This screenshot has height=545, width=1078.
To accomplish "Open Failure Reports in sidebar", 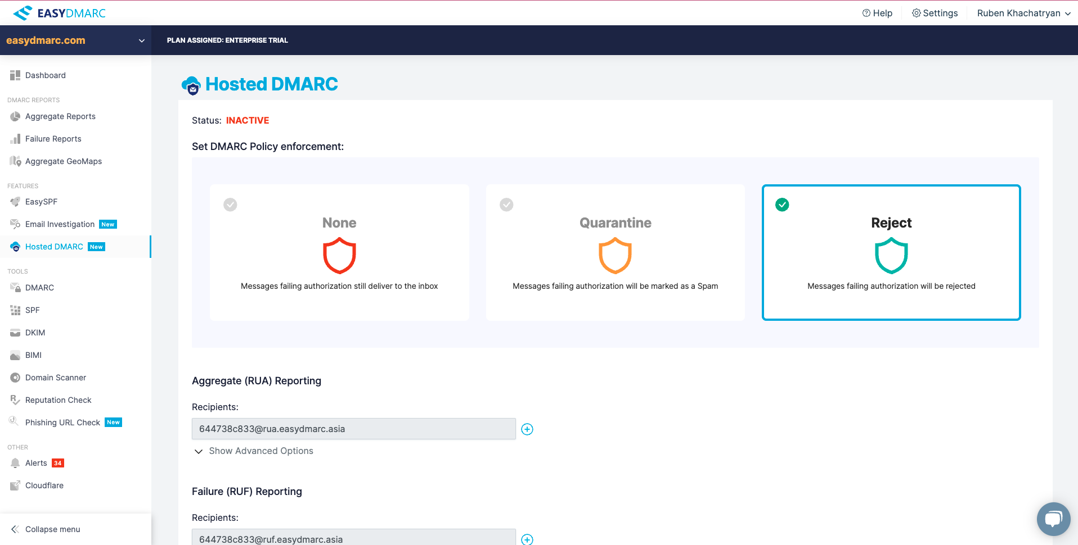I will (x=53, y=139).
